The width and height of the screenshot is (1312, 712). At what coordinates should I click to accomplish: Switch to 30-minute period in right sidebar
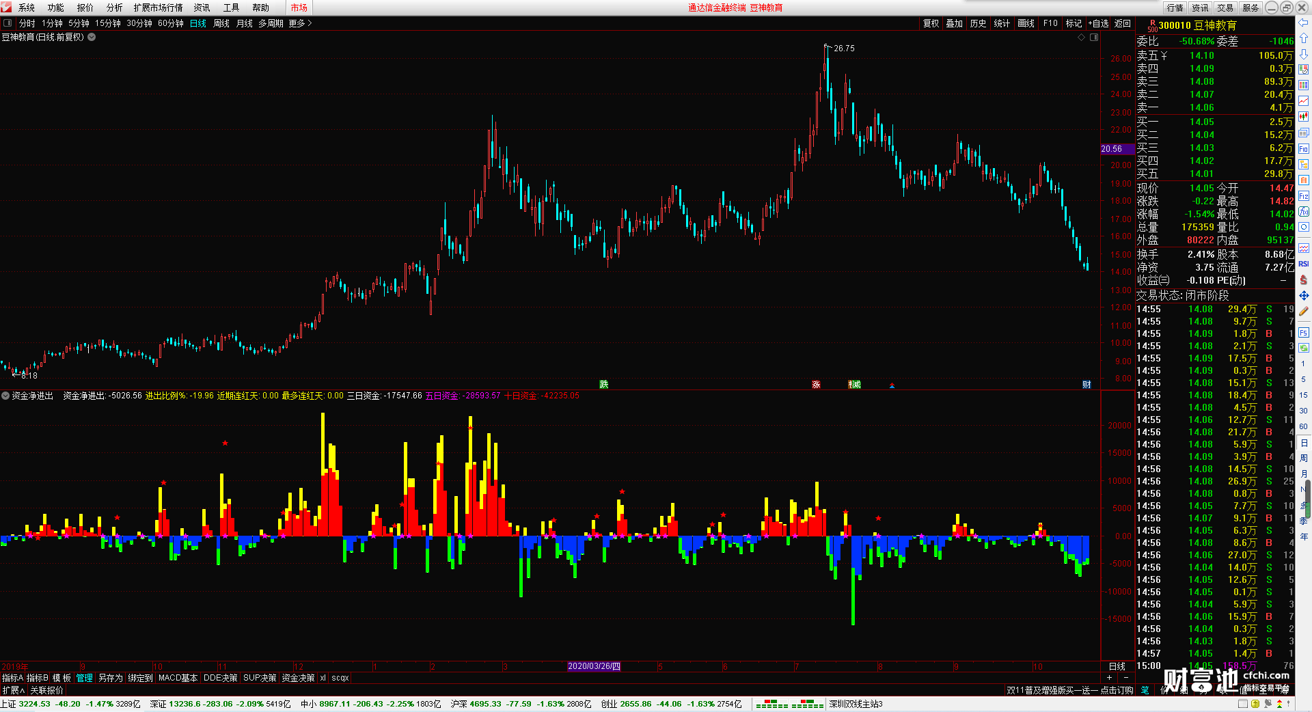pyautogui.click(x=1304, y=411)
